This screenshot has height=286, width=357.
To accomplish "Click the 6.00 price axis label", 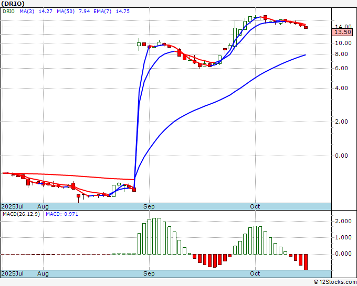I will 341,68.
